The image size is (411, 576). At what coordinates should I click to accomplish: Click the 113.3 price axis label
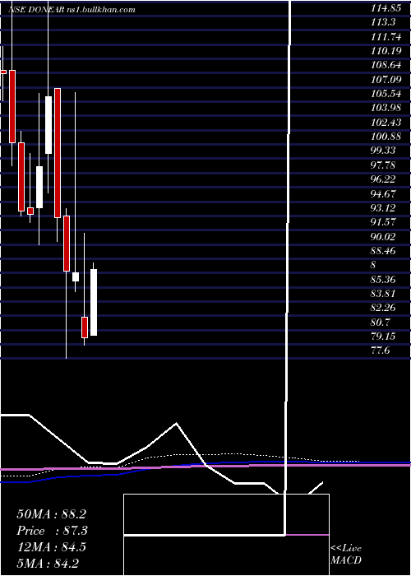(383, 22)
